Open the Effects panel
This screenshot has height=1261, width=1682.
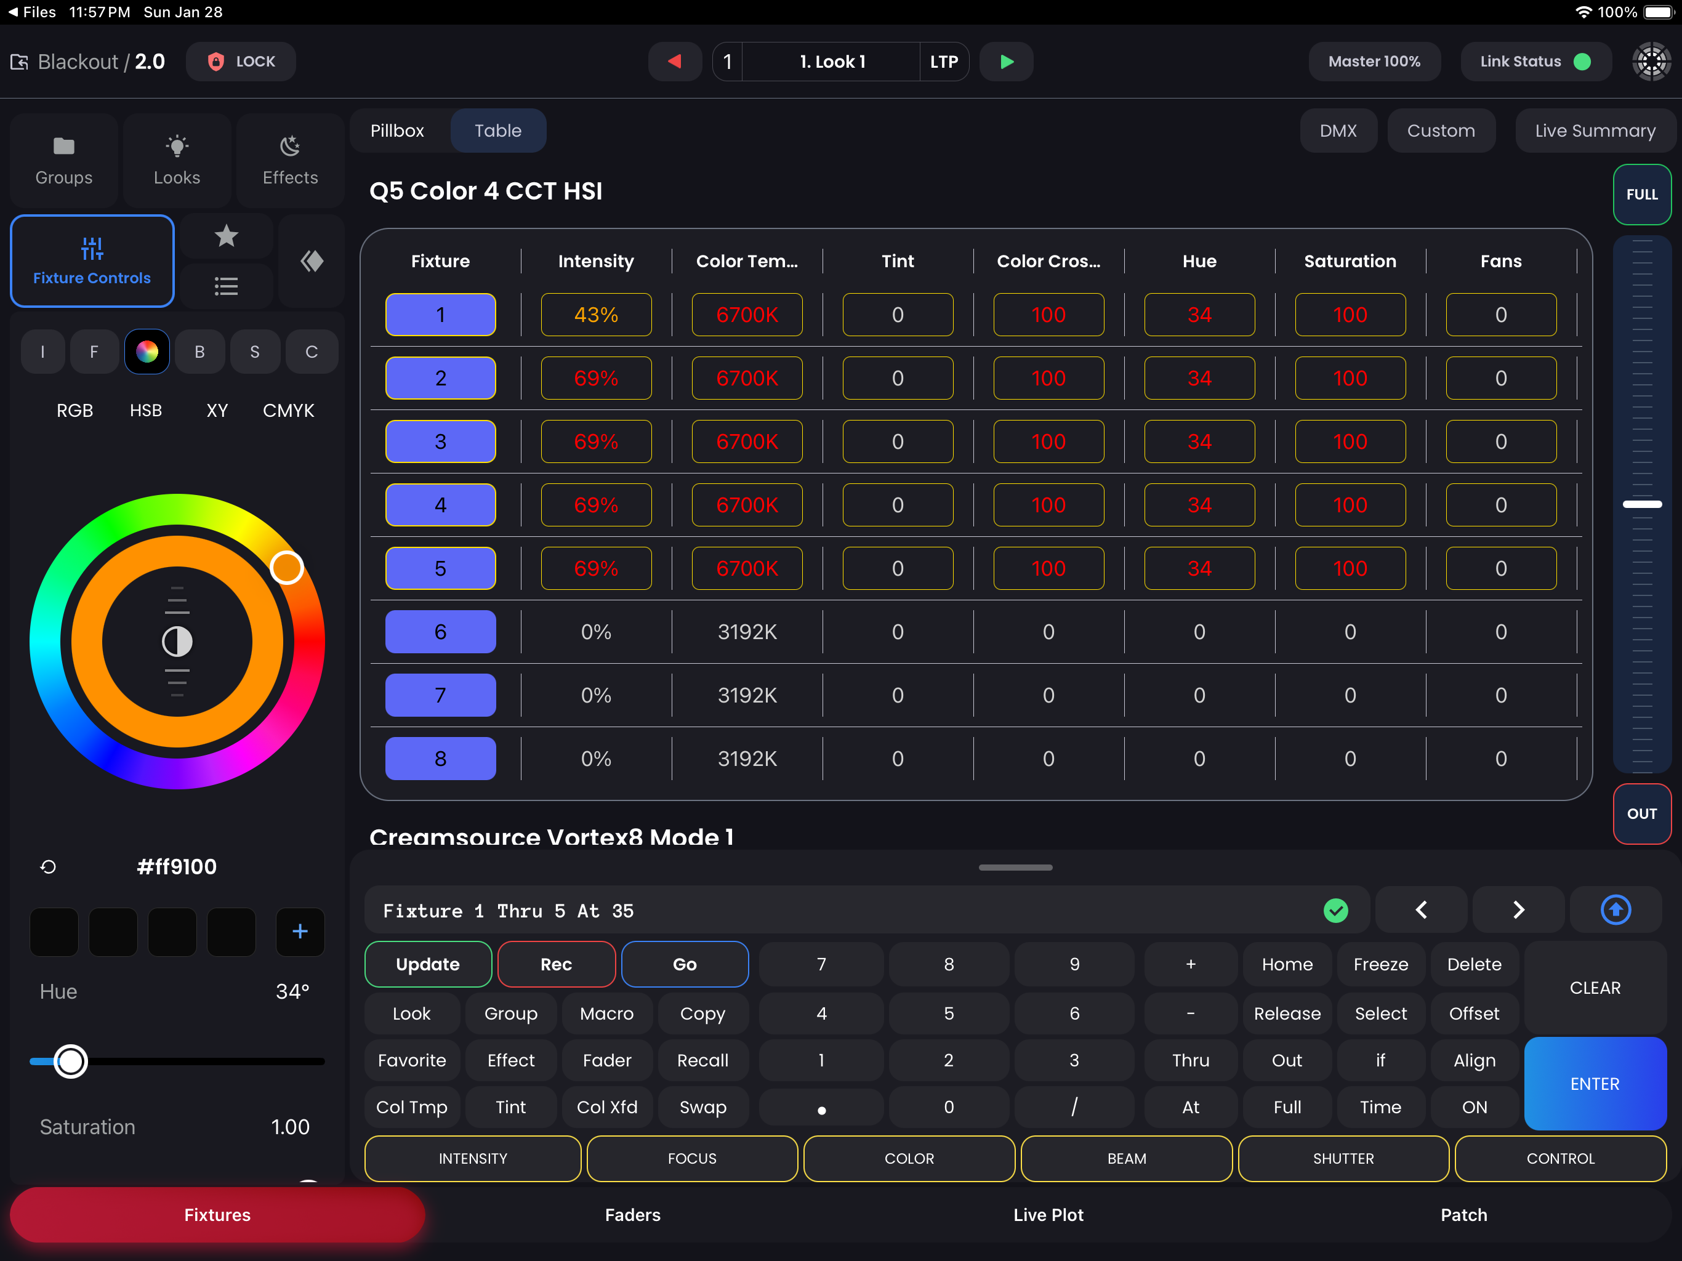(290, 161)
